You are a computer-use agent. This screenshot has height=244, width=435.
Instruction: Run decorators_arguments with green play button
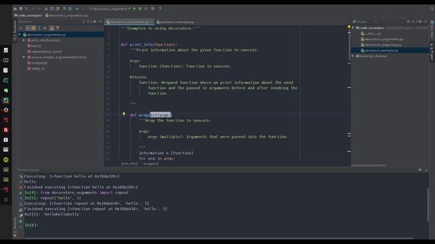135,9
